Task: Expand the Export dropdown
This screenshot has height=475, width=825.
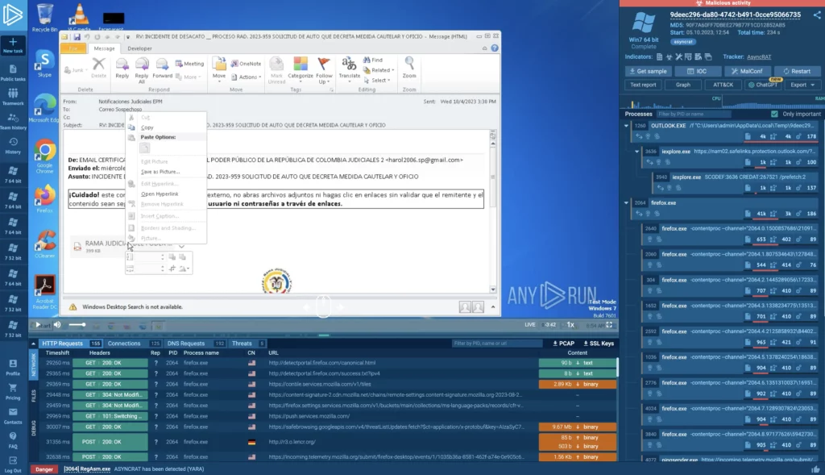Action: [x=800, y=85]
